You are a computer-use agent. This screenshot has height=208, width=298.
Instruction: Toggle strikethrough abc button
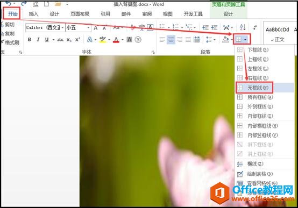click(x=60, y=40)
